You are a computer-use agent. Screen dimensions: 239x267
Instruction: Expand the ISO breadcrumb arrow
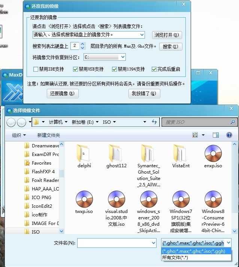coord(115,122)
